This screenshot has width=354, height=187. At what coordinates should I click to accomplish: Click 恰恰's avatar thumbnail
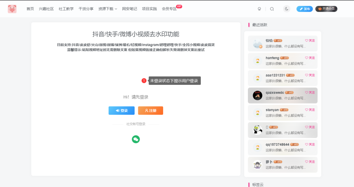point(258,43)
